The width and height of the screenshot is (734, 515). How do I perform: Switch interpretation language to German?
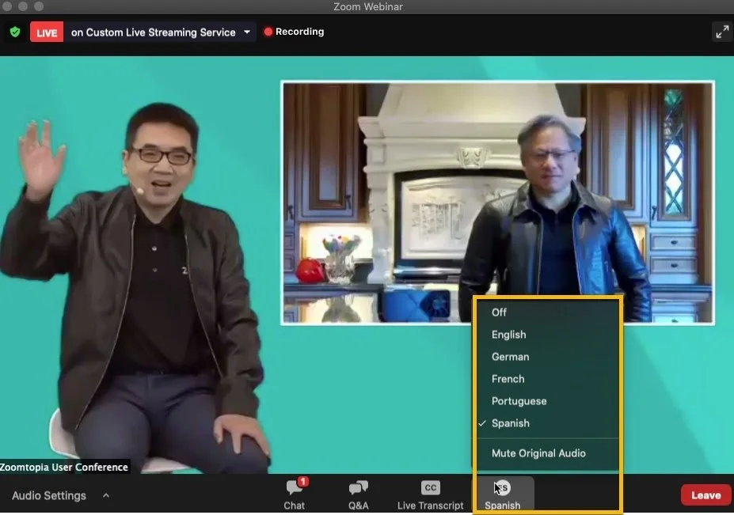tap(510, 357)
